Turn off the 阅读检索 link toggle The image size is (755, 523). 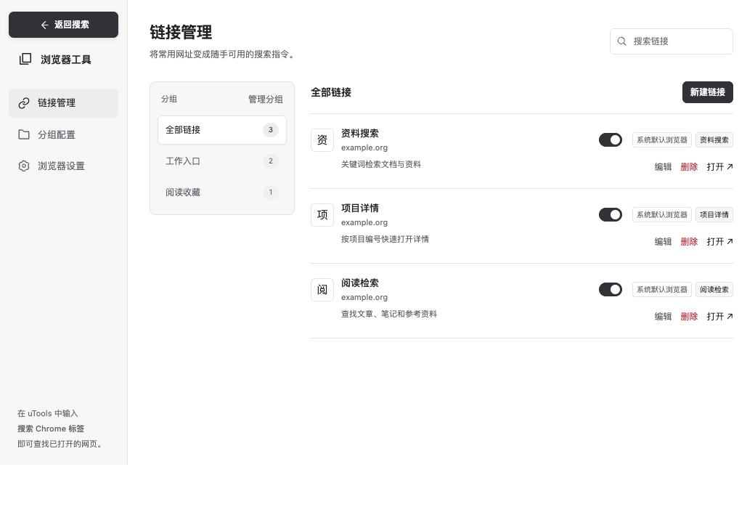[611, 289]
